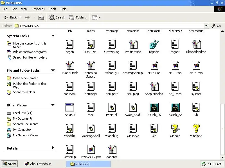Collapse the System Tasks panel
Screen dimensions: 225x168
pyautogui.click(x=53, y=36)
